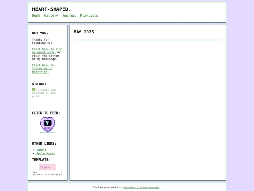Image resolution: width=254 pixels, height=191 pixels.
Task: Open the Apple Music link
Action: click(x=45, y=153)
